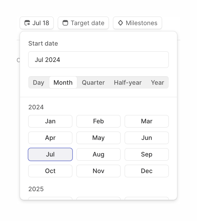Click the Jul 2024 start date field

coord(98,60)
